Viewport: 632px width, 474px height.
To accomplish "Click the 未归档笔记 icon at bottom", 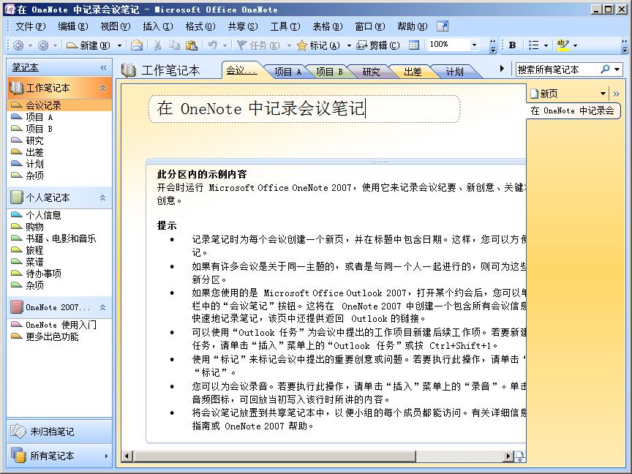I will 18,432.
